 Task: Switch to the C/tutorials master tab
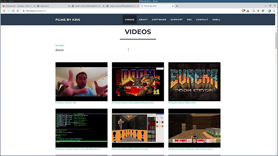tap(19, 6)
